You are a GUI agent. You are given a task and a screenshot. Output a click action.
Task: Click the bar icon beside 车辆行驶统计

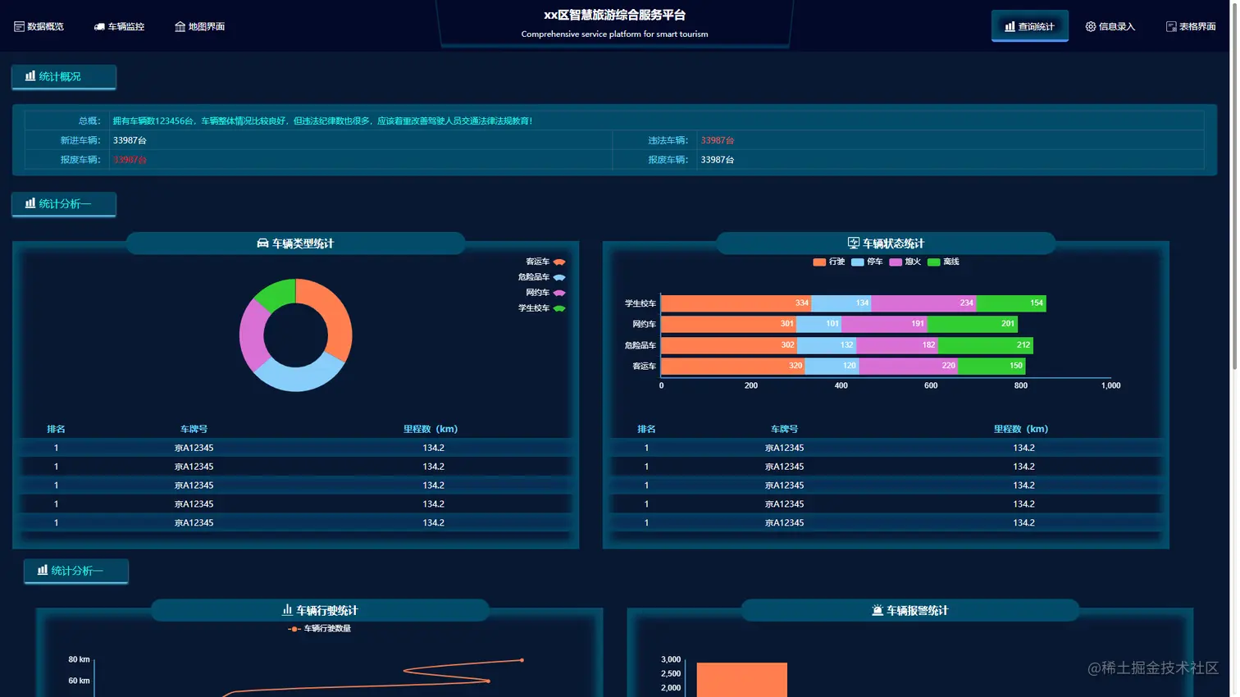pos(287,610)
